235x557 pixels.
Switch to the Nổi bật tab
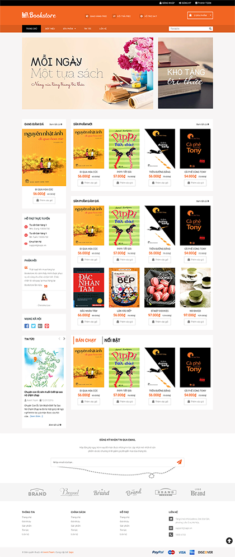pyautogui.click(x=112, y=340)
